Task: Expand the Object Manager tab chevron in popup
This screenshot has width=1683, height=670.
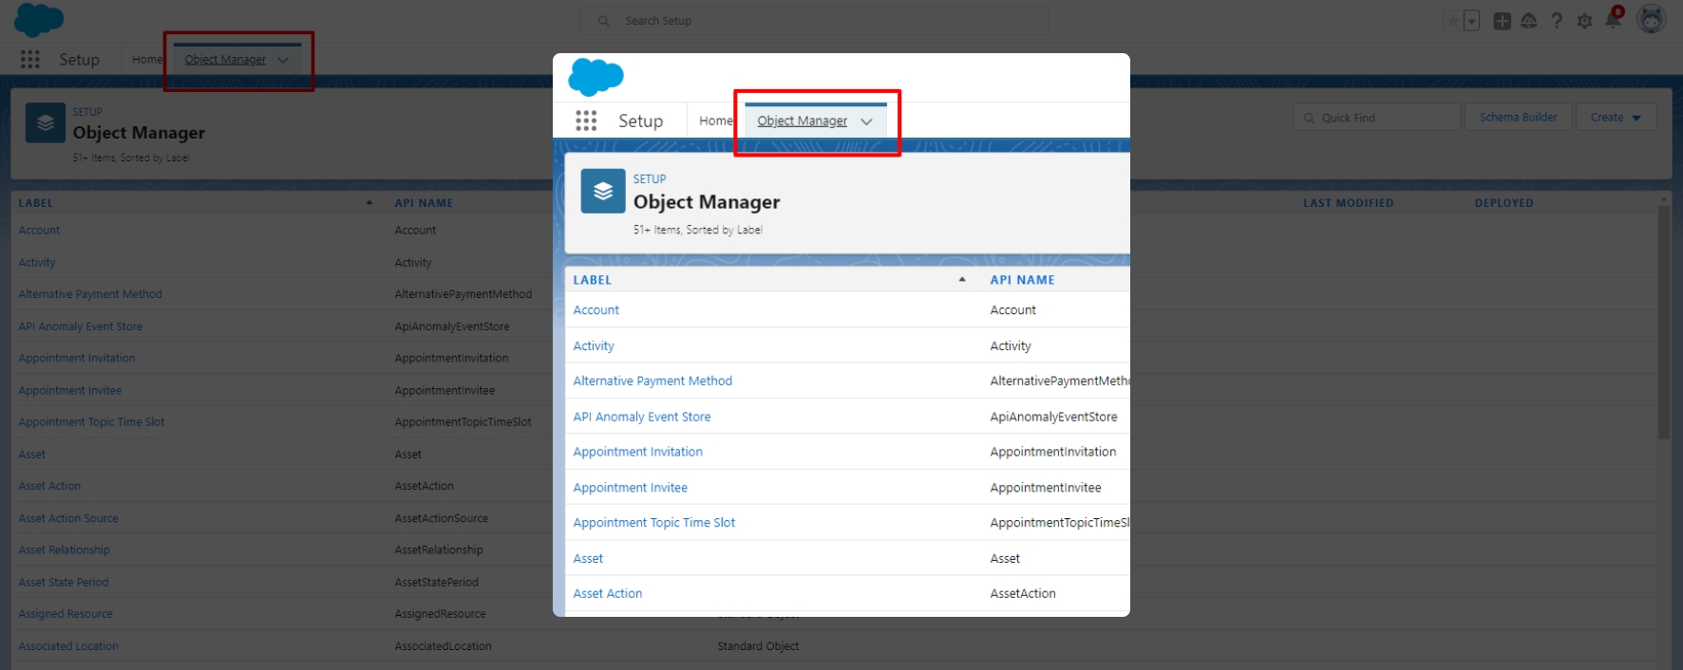Action: pos(866,121)
